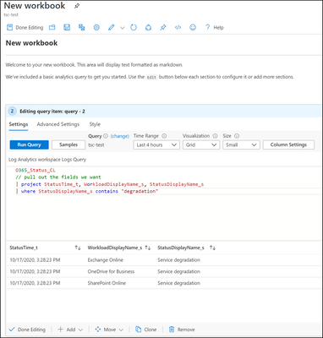Viewport: 323px width, 338px height.
Task: Click Service degradation in Exchange Online row
Action: click(x=179, y=260)
